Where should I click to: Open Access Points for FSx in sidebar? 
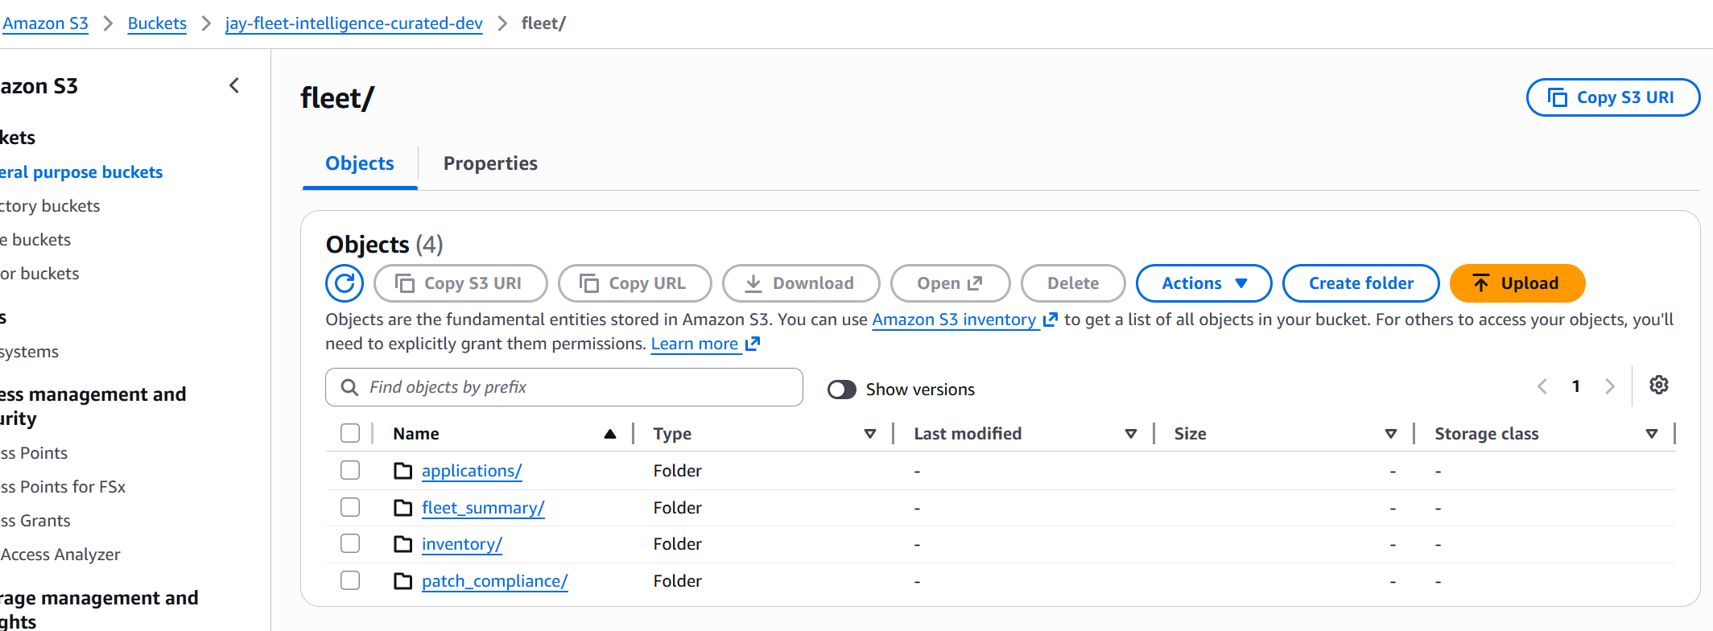63,487
